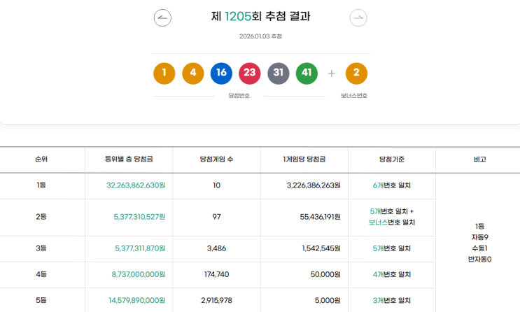Go to next draw with right arrow
The width and height of the screenshot is (520, 312).
pyautogui.click(x=358, y=18)
